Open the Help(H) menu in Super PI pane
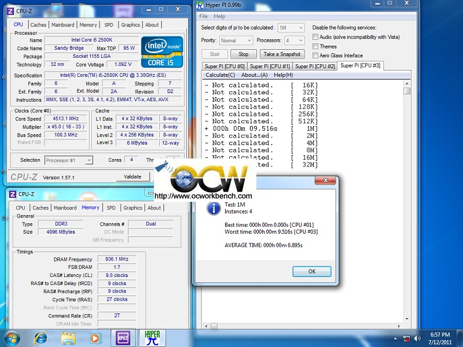This screenshot has height=347, width=463. point(283,75)
